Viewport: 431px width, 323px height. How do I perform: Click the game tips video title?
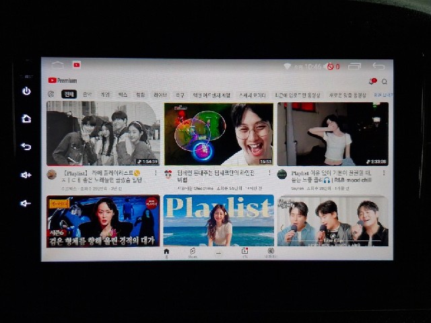(x=216, y=176)
